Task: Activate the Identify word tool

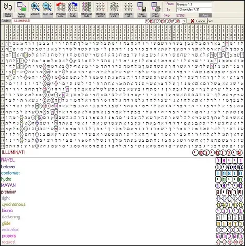Action: point(101,7)
